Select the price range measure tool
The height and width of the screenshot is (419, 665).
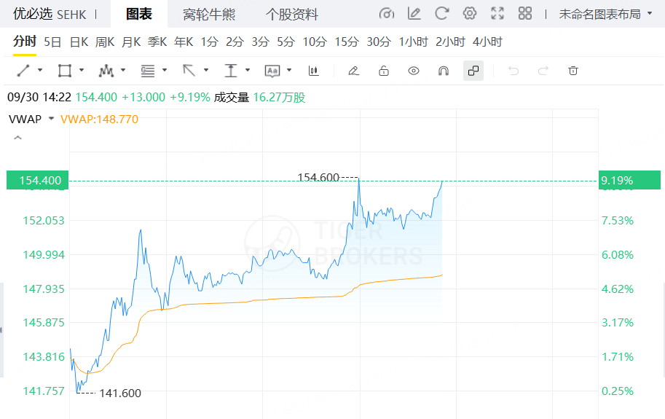coord(231,71)
